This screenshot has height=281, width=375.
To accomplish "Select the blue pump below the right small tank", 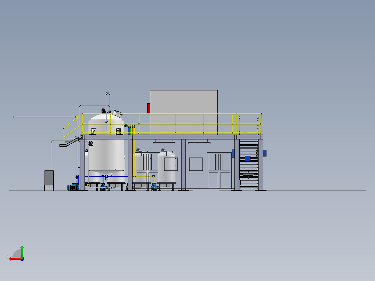I will coord(154,187).
